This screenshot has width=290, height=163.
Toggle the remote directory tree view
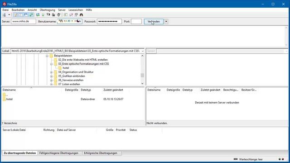[26, 15]
